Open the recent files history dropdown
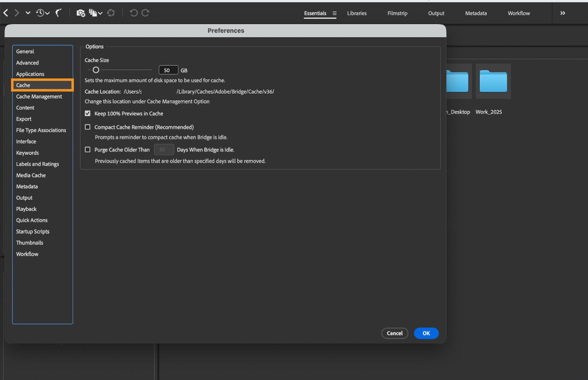Screen dimensions: 588x380 pos(40,13)
